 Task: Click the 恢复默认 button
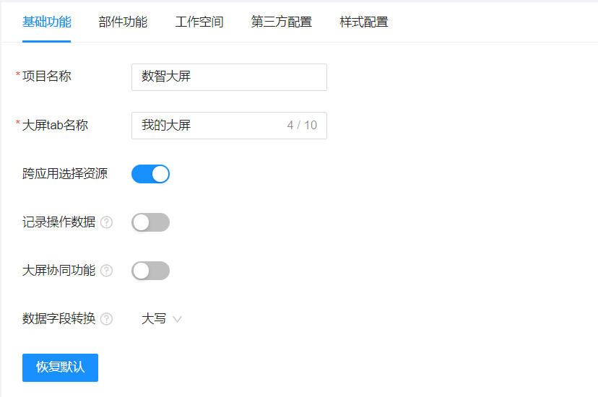pyautogui.click(x=60, y=367)
